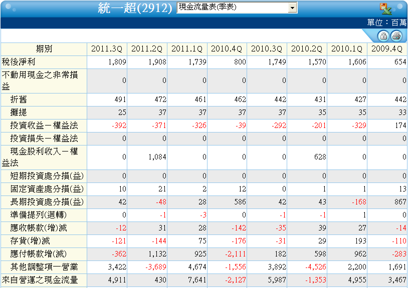
Task: Select the 2010.3Q column header
Action: pyautogui.click(x=267, y=49)
